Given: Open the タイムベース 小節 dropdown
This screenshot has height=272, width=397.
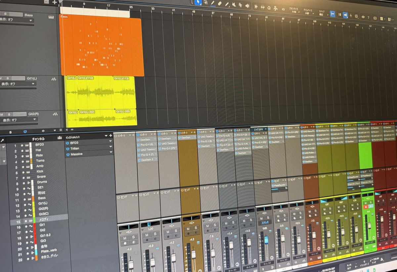Looking at the screenshot, I should [x=309, y=12].
